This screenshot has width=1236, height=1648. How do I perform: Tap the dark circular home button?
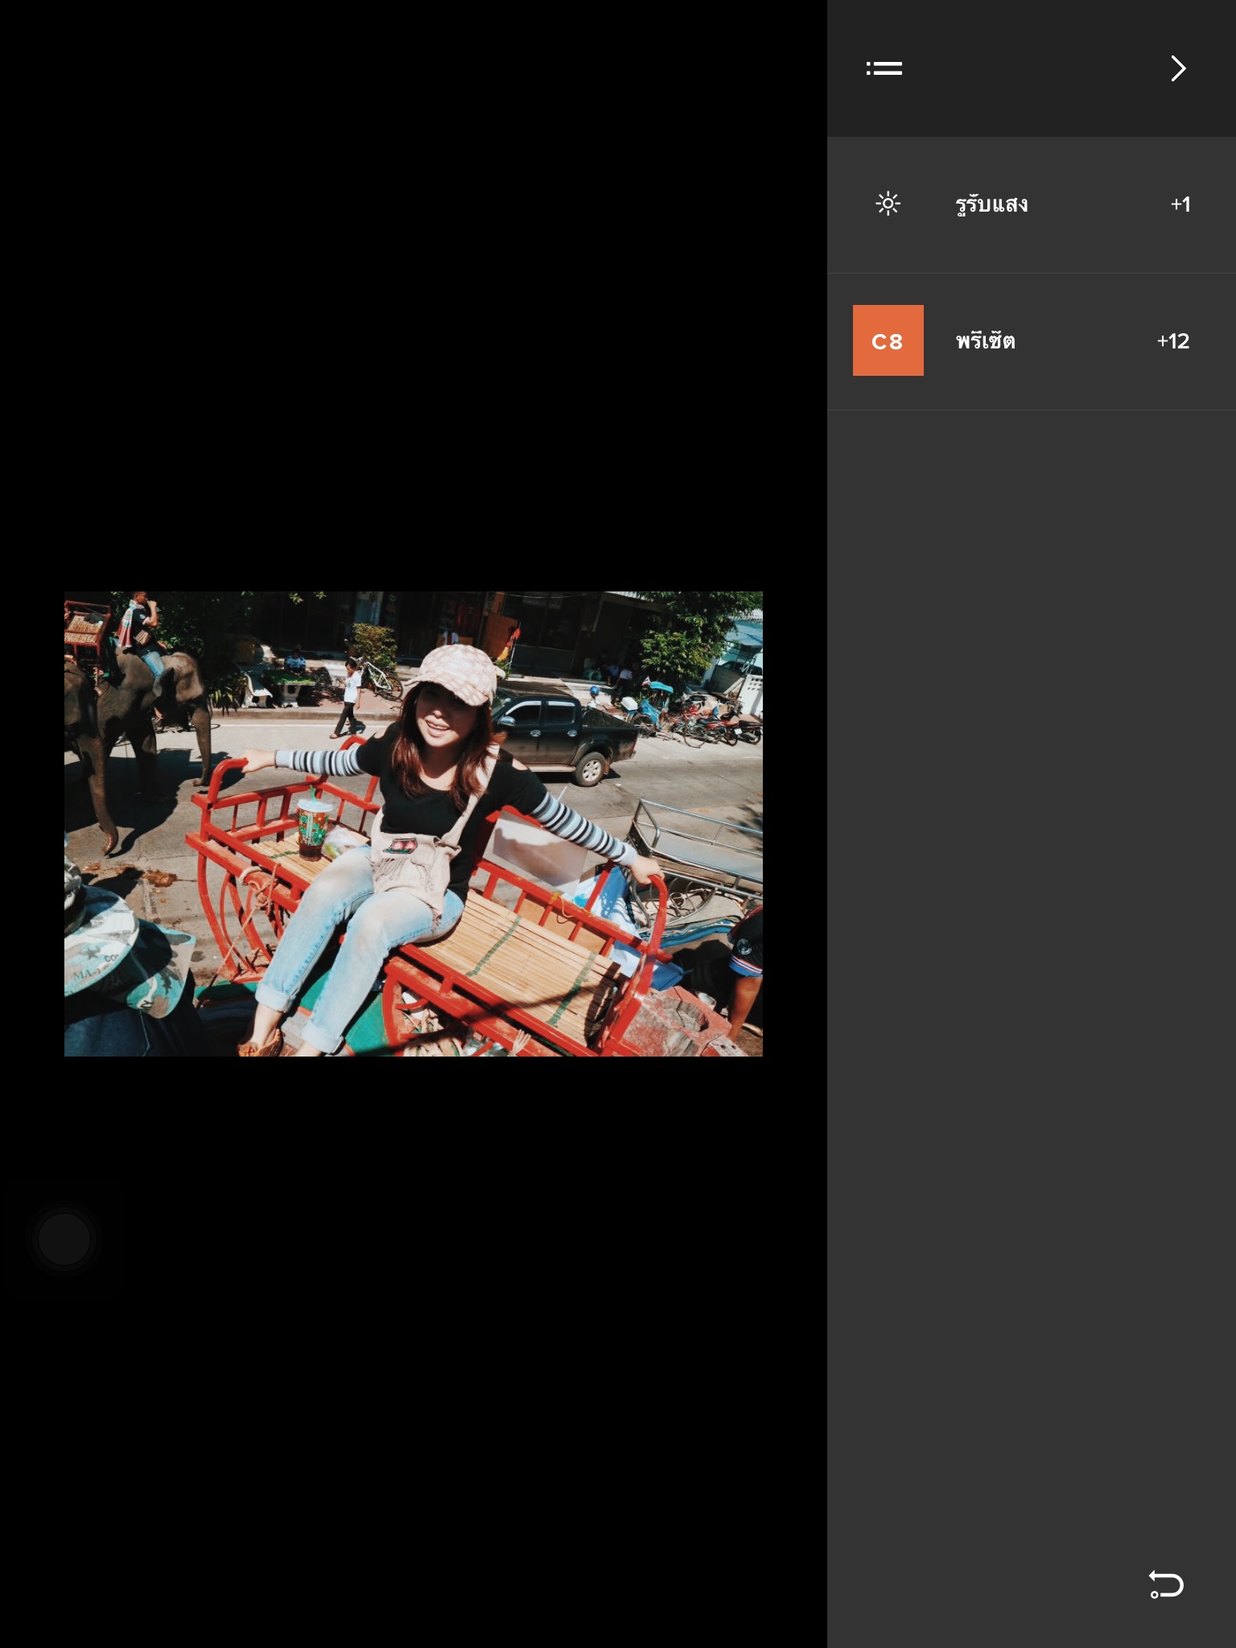pyautogui.click(x=64, y=1239)
